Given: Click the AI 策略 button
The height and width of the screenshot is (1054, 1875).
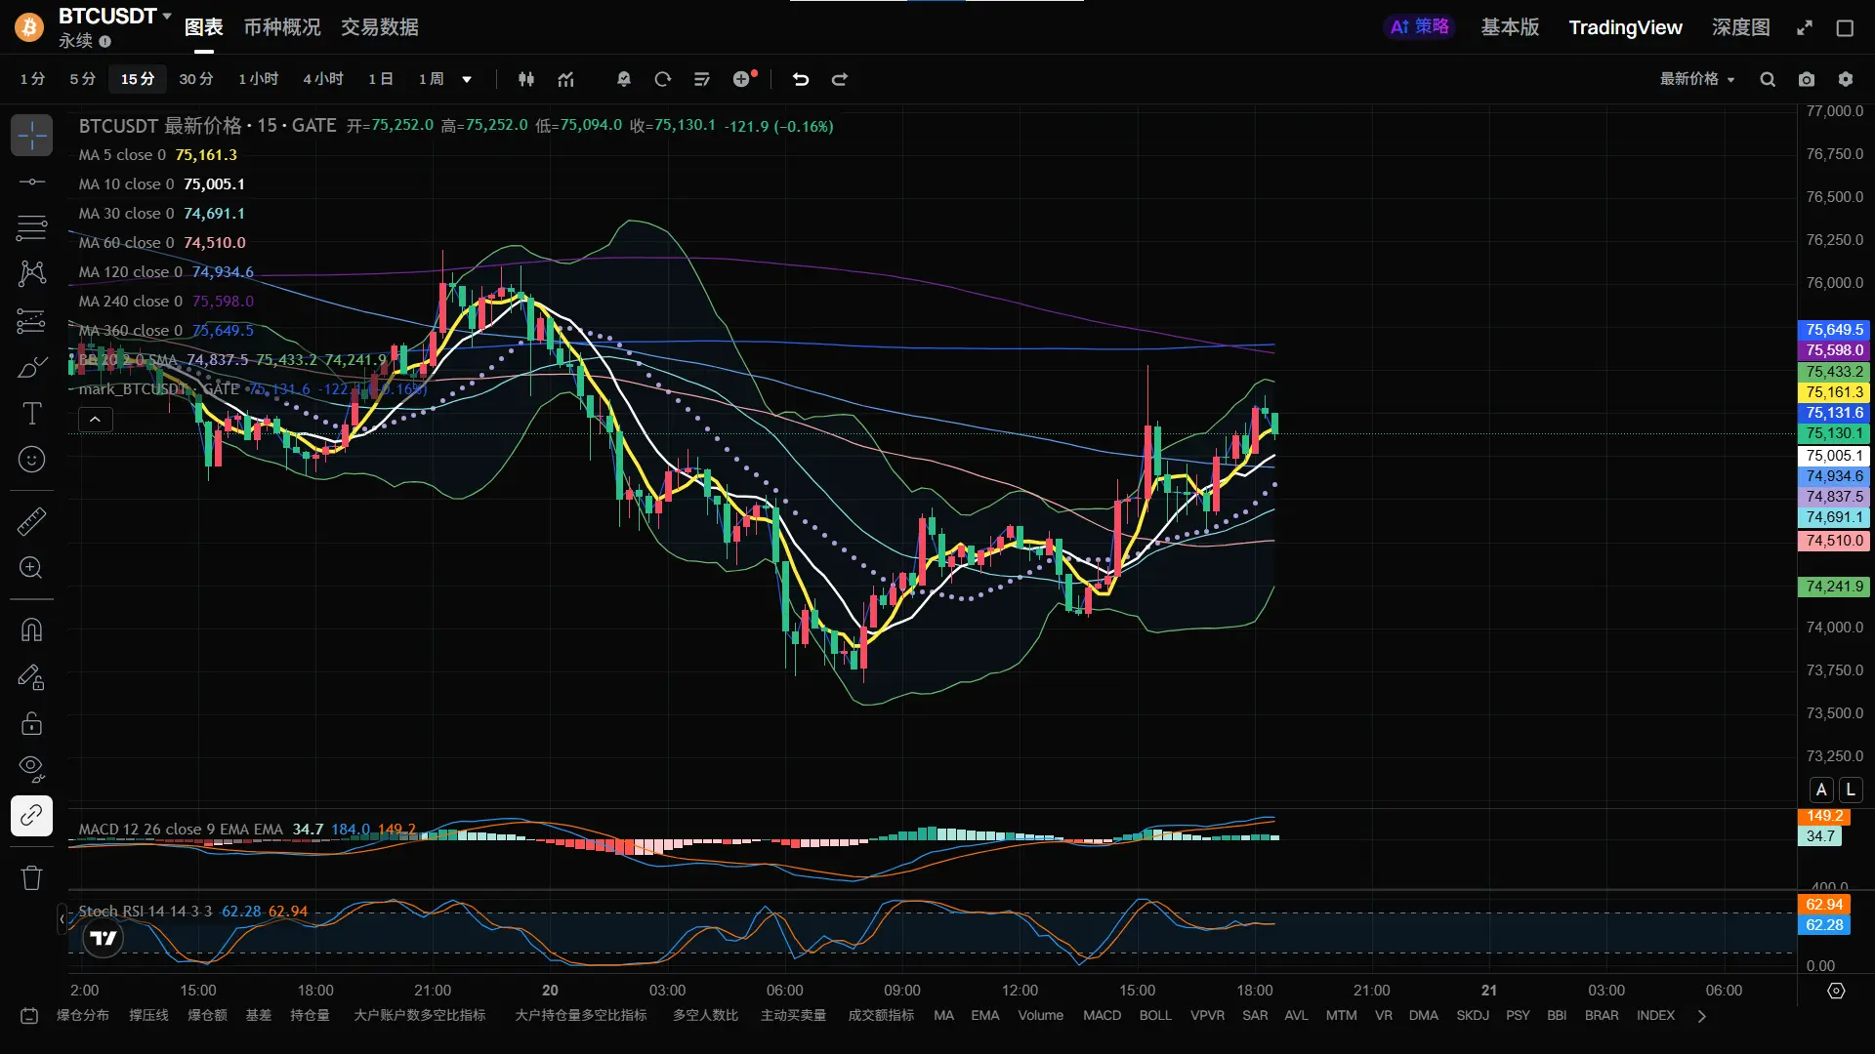Looking at the screenshot, I should pyautogui.click(x=1419, y=27).
